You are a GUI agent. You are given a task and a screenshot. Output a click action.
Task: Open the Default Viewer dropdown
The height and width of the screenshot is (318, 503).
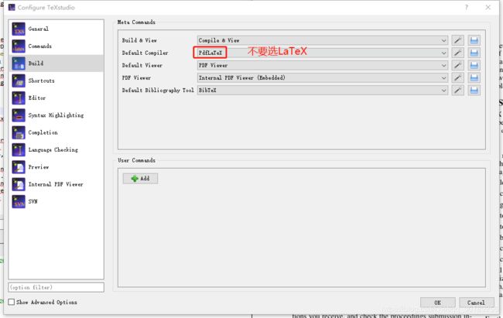[x=323, y=66]
